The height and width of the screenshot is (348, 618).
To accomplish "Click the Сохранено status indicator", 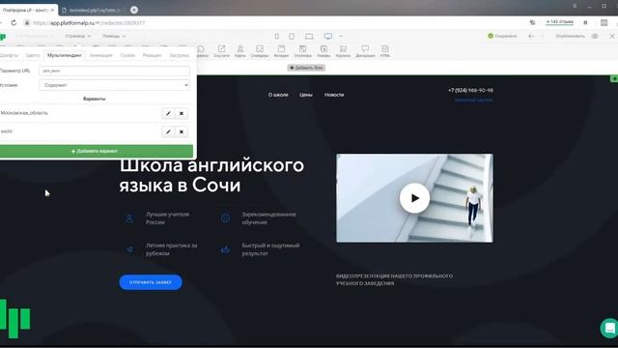I will (502, 36).
